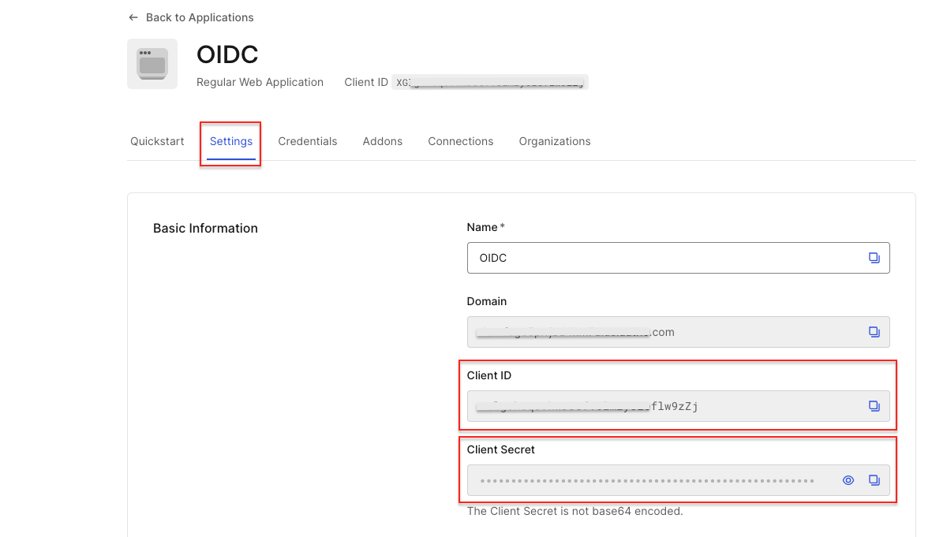Click the header Client ID value chip
The height and width of the screenshot is (537, 932).
(x=490, y=82)
